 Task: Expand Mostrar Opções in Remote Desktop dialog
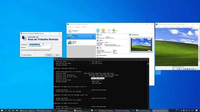[26, 55]
